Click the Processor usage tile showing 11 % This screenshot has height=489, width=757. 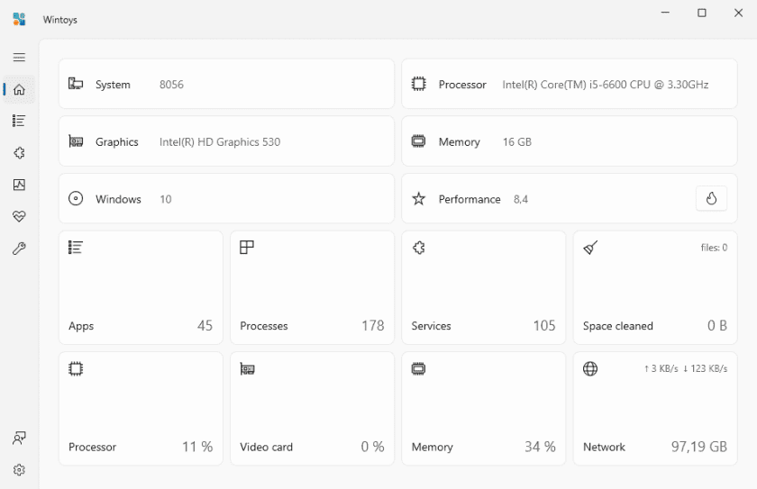tap(141, 408)
